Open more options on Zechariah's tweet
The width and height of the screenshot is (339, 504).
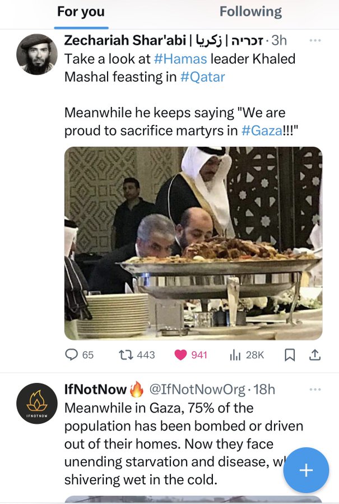click(315, 40)
